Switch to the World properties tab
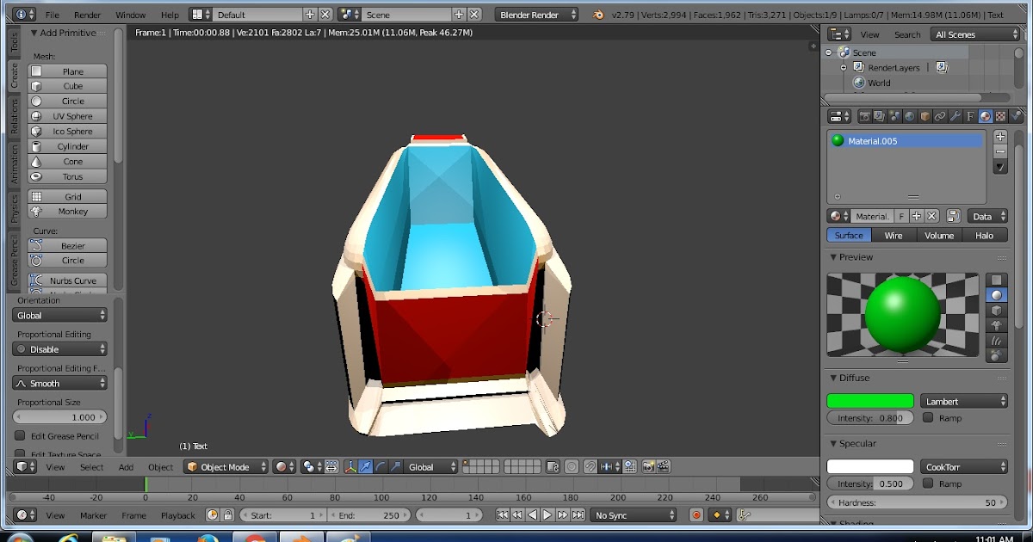This screenshot has width=1033, height=542. [x=909, y=115]
